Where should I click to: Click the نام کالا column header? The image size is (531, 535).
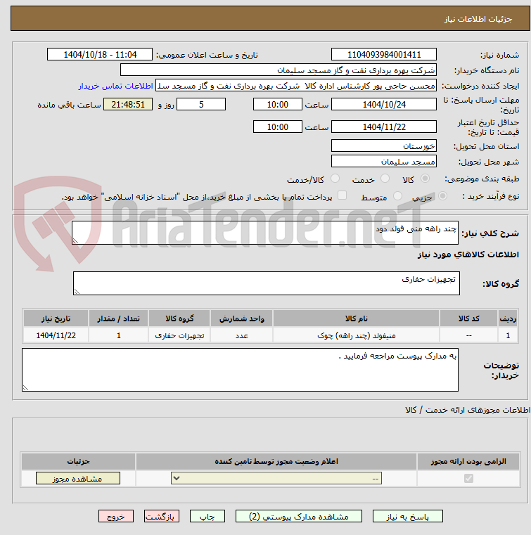coord(356,318)
